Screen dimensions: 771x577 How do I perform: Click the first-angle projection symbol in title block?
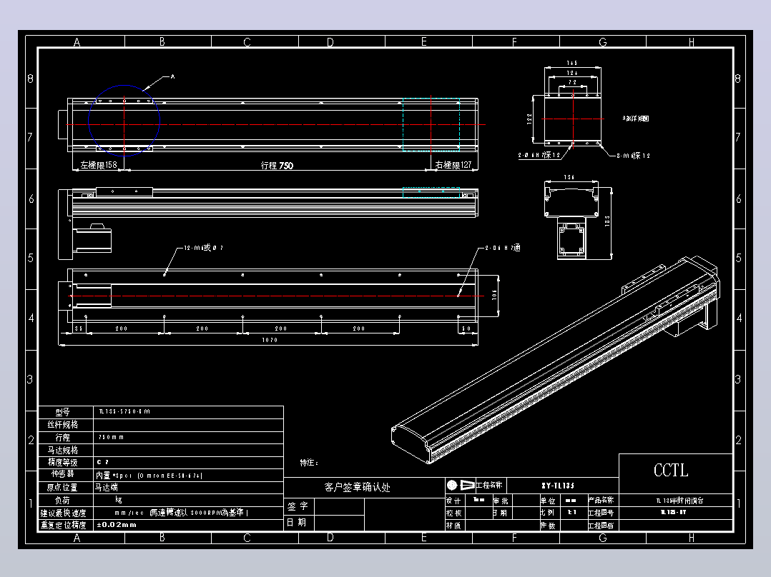(461, 485)
